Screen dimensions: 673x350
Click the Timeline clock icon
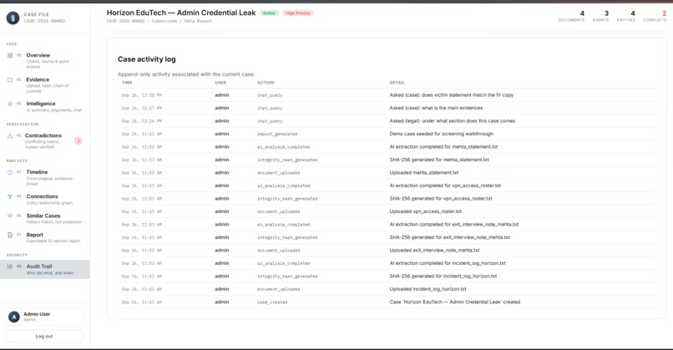click(x=10, y=172)
